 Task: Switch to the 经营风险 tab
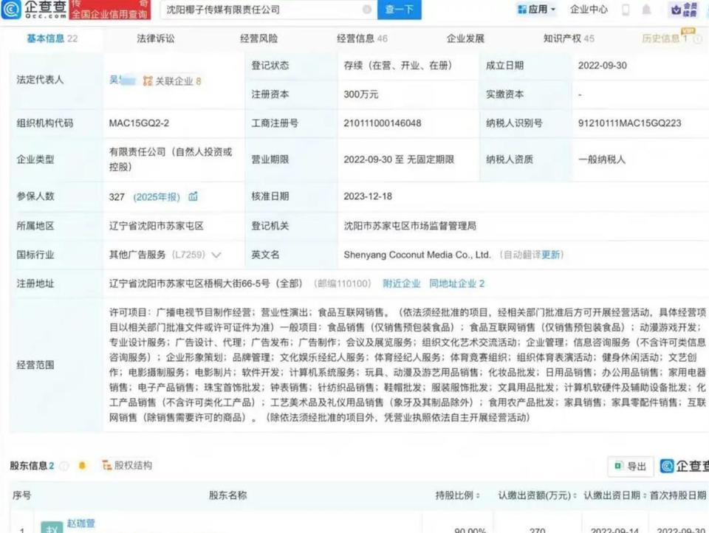pos(258,38)
